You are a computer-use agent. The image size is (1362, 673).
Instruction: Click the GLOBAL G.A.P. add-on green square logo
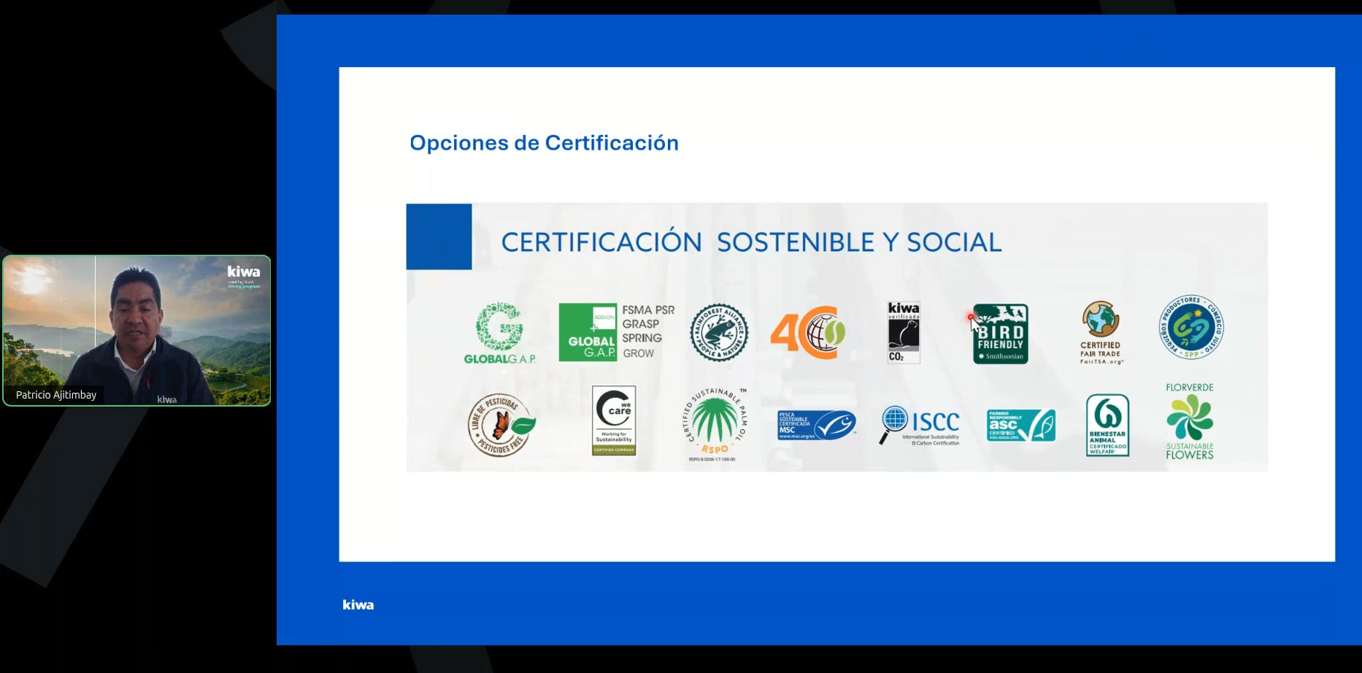pyautogui.click(x=588, y=333)
